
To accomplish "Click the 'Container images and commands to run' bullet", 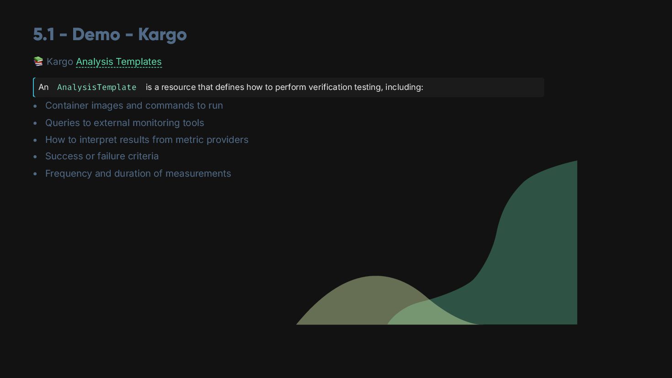I will (134, 105).
